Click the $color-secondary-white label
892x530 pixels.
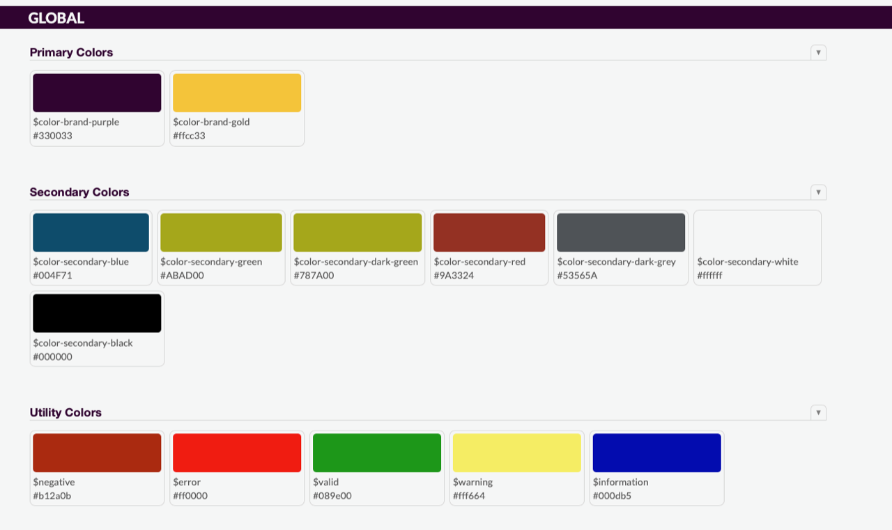coord(748,262)
